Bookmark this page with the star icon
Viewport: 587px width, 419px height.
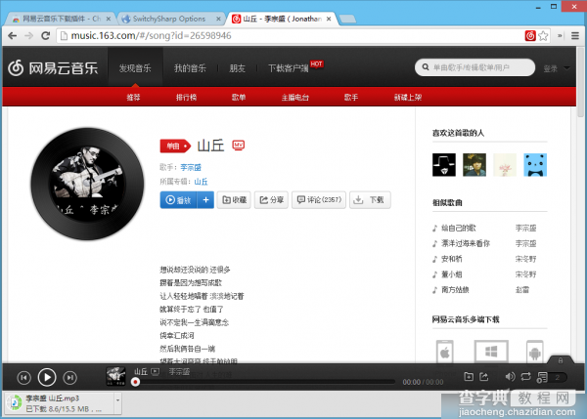click(543, 36)
